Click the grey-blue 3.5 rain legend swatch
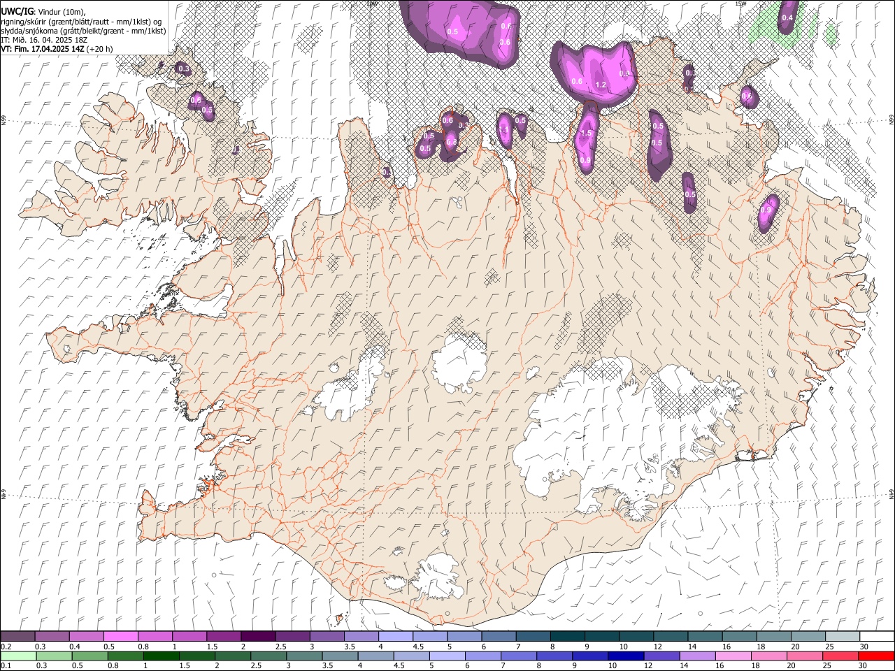The height and width of the screenshot is (671, 895). tap(339, 656)
